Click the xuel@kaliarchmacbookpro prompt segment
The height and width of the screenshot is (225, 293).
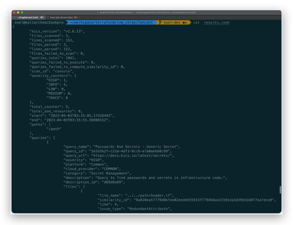[x=39, y=22]
